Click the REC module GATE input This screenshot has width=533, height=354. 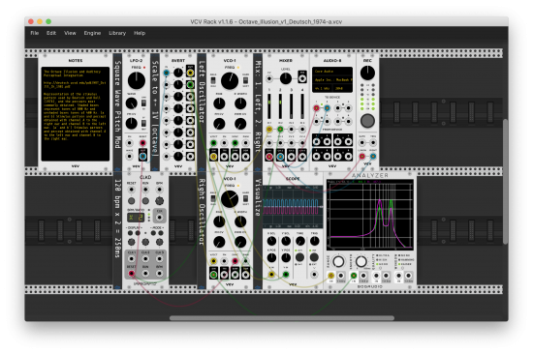pyautogui.click(x=362, y=143)
